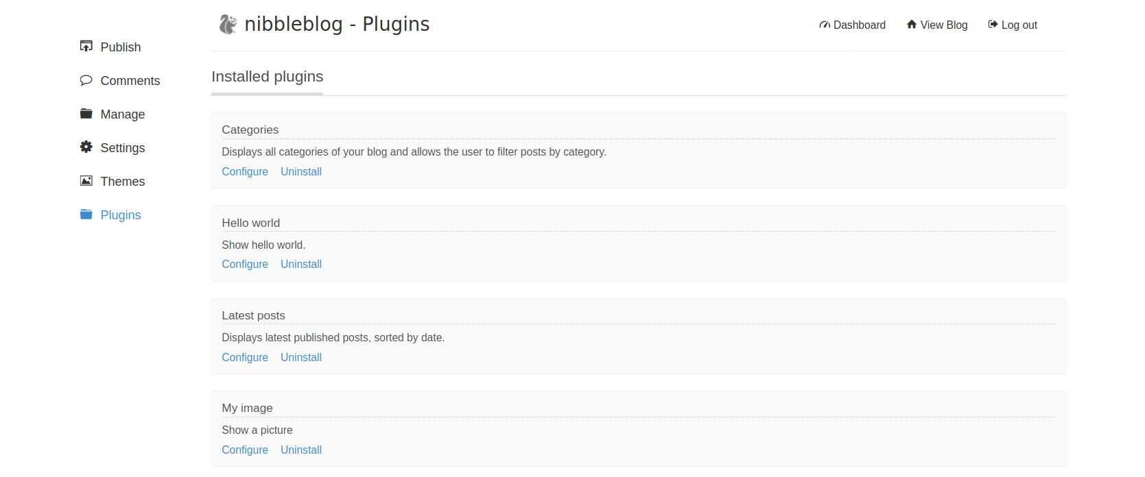Image resolution: width=1145 pixels, height=477 pixels.
Task: Click the Publish icon in sidebar
Action: [86, 47]
